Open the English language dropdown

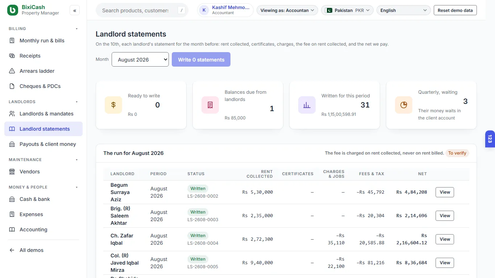pos(404,10)
